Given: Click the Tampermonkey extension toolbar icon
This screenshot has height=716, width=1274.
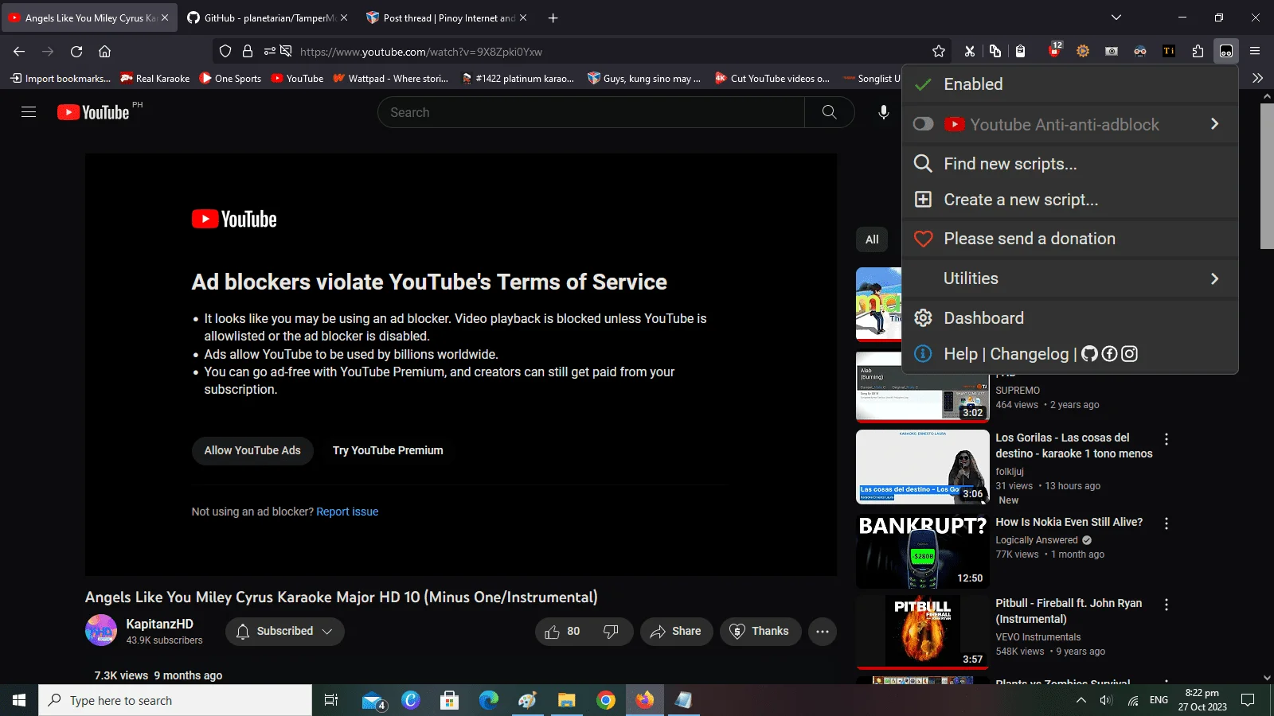Looking at the screenshot, I should 1226,52.
